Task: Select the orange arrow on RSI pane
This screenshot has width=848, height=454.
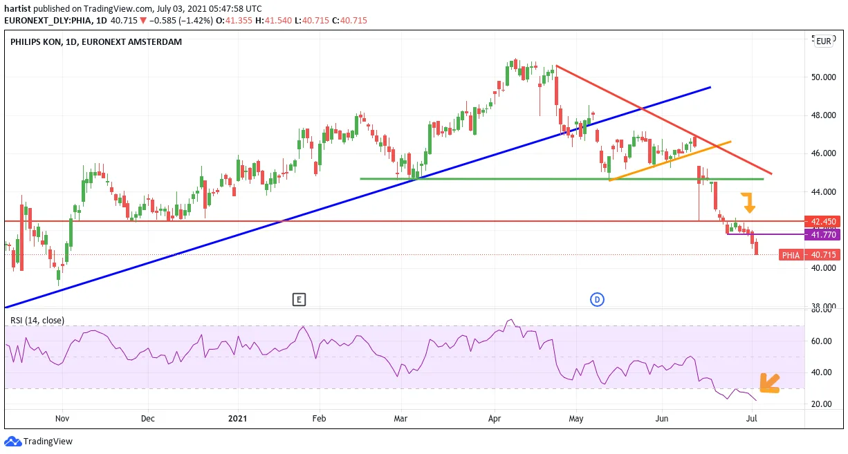Action: [769, 383]
